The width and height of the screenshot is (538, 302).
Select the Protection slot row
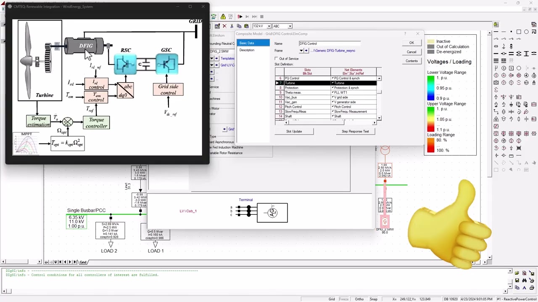[326, 88]
